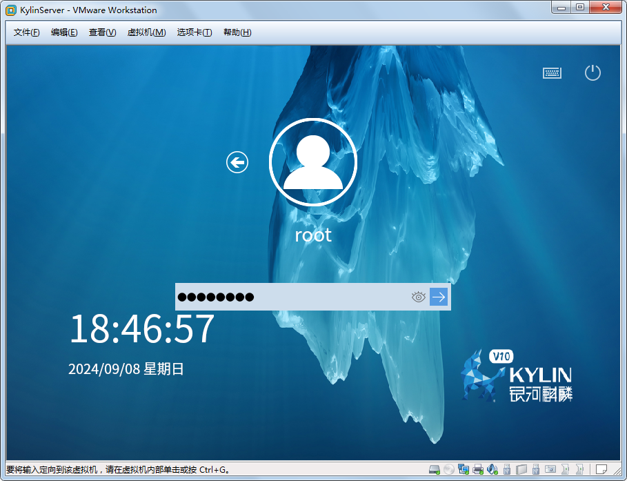Open the 查看(V) menu

pyautogui.click(x=102, y=32)
